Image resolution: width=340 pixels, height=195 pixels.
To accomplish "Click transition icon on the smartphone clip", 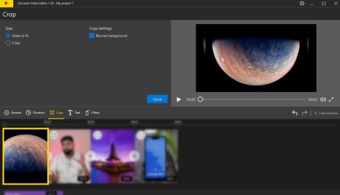I will pyautogui.click(x=141, y=135).
